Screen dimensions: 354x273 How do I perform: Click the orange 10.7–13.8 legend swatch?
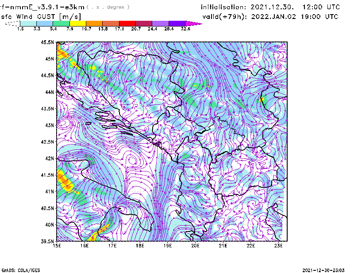(94, 23)
